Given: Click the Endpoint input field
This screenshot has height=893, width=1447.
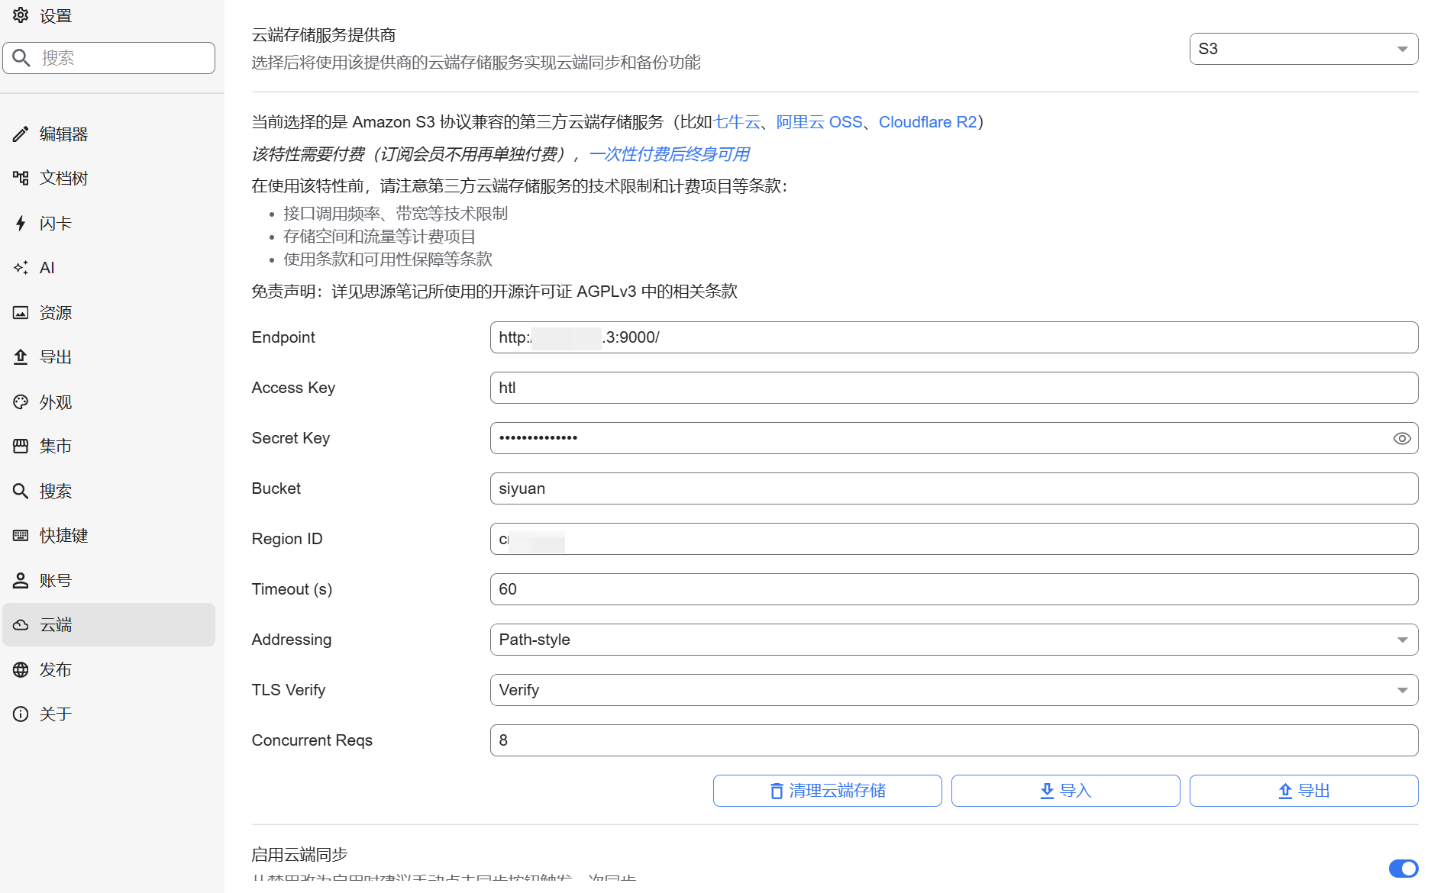Looking at the screenshot, I should click(x=954, y=337).
